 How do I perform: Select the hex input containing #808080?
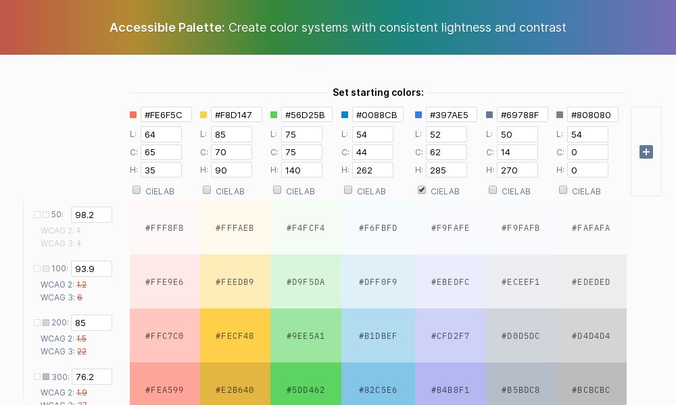(593, 115)
